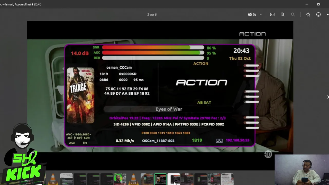This screenshot has width=329, height=185.
Task: Click the 'osman_CCCam' text in image
Action: (119, 68)
